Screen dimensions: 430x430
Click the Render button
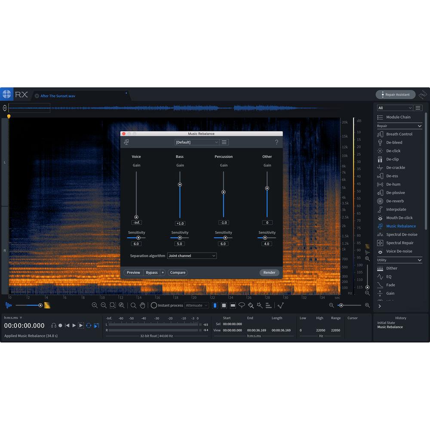coord(269,272)
